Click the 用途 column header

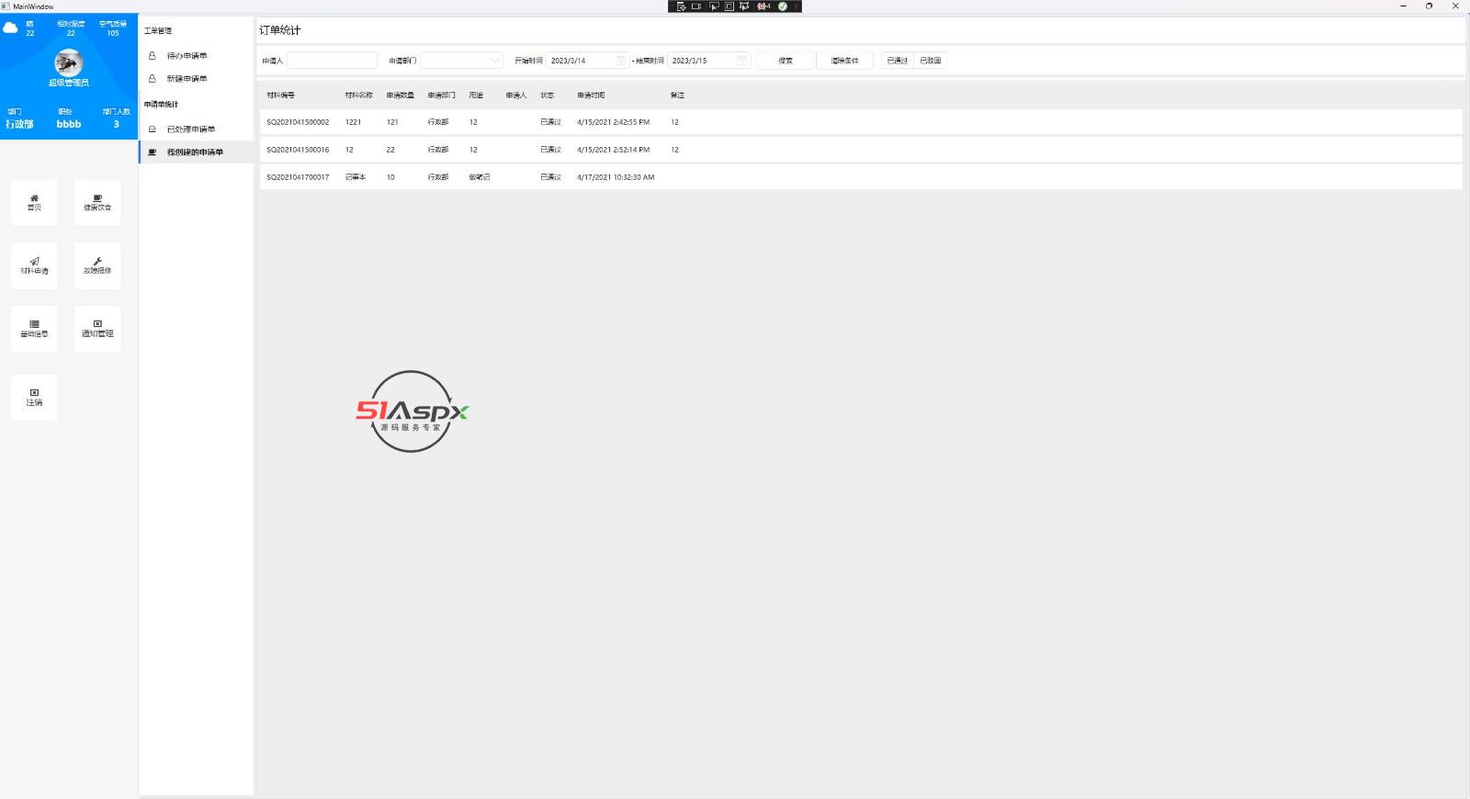pos(476,96)
